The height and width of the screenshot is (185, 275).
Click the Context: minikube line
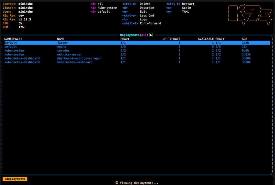pyautogui.click(x=17, y=4)
